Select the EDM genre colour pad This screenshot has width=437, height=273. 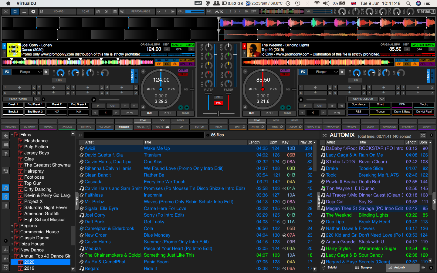point(402,105)
